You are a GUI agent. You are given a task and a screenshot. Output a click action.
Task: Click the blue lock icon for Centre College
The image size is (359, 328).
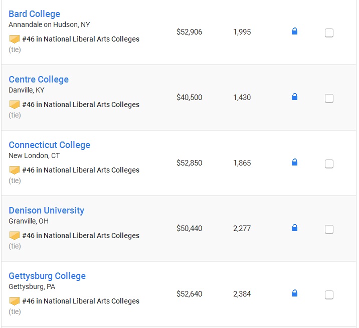[x=294, y=96]
